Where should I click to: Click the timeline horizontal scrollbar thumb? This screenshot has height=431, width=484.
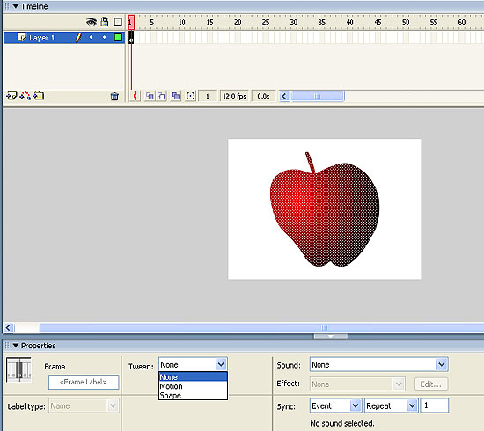318,96
